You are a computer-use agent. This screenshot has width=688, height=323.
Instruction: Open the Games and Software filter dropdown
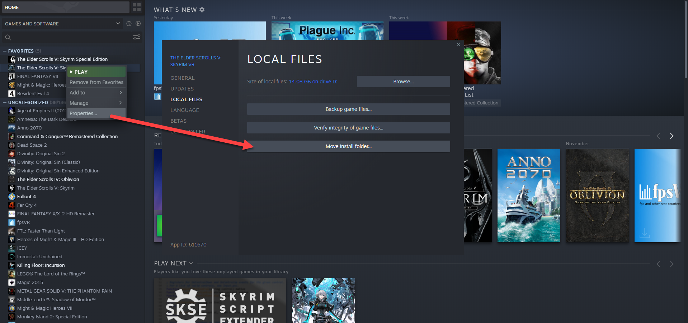point(62,24)
